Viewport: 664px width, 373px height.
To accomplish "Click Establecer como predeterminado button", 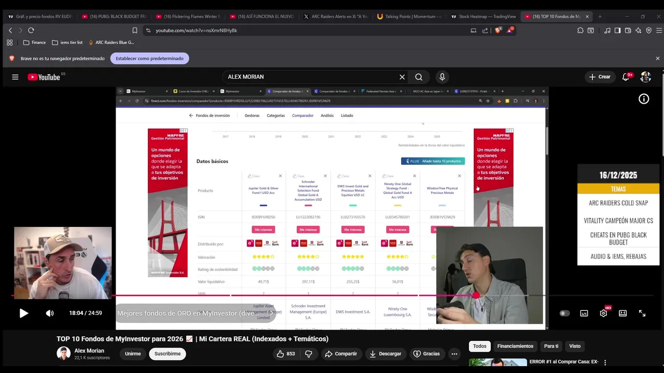I will (149, 59).
